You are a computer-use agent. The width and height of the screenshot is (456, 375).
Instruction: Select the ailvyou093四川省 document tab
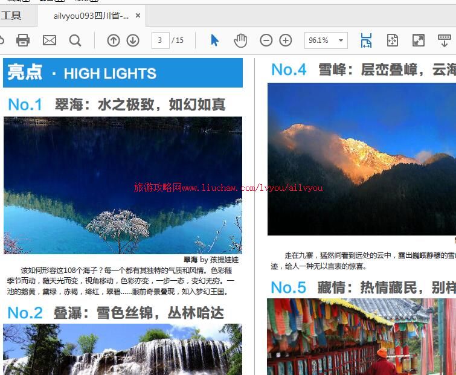point(91,16)
